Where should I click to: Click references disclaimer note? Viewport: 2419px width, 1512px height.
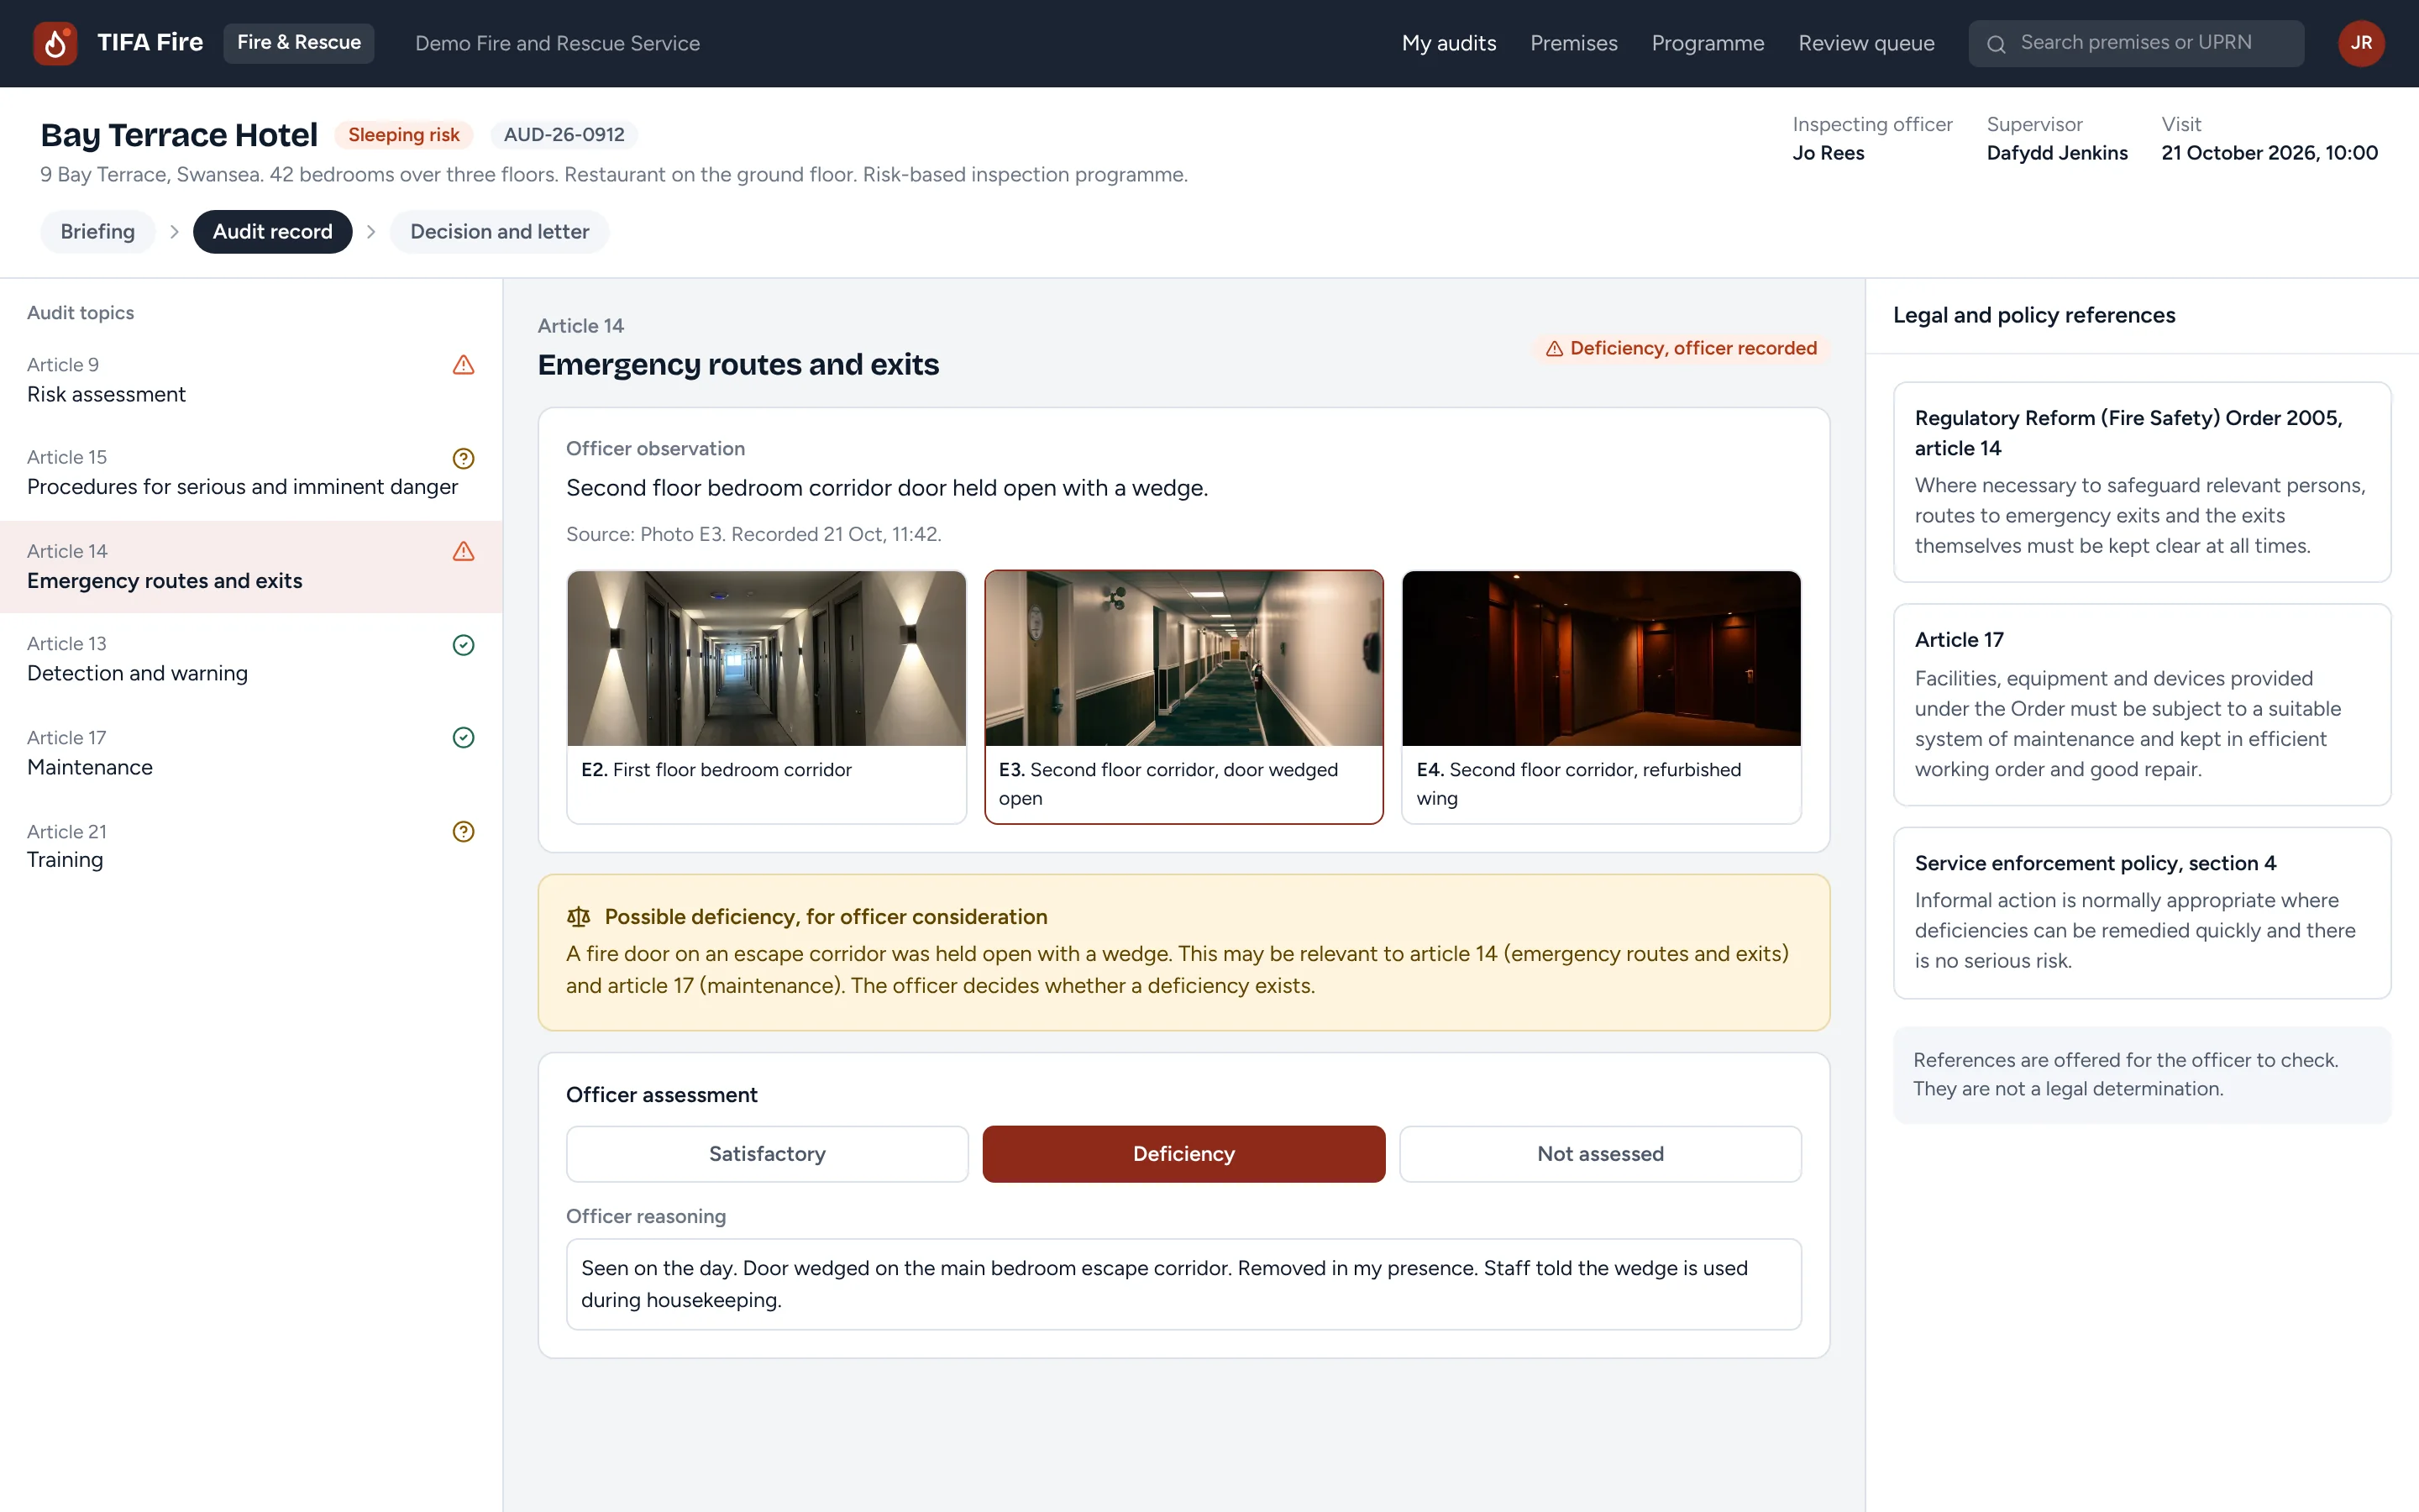(2142, 1075)
